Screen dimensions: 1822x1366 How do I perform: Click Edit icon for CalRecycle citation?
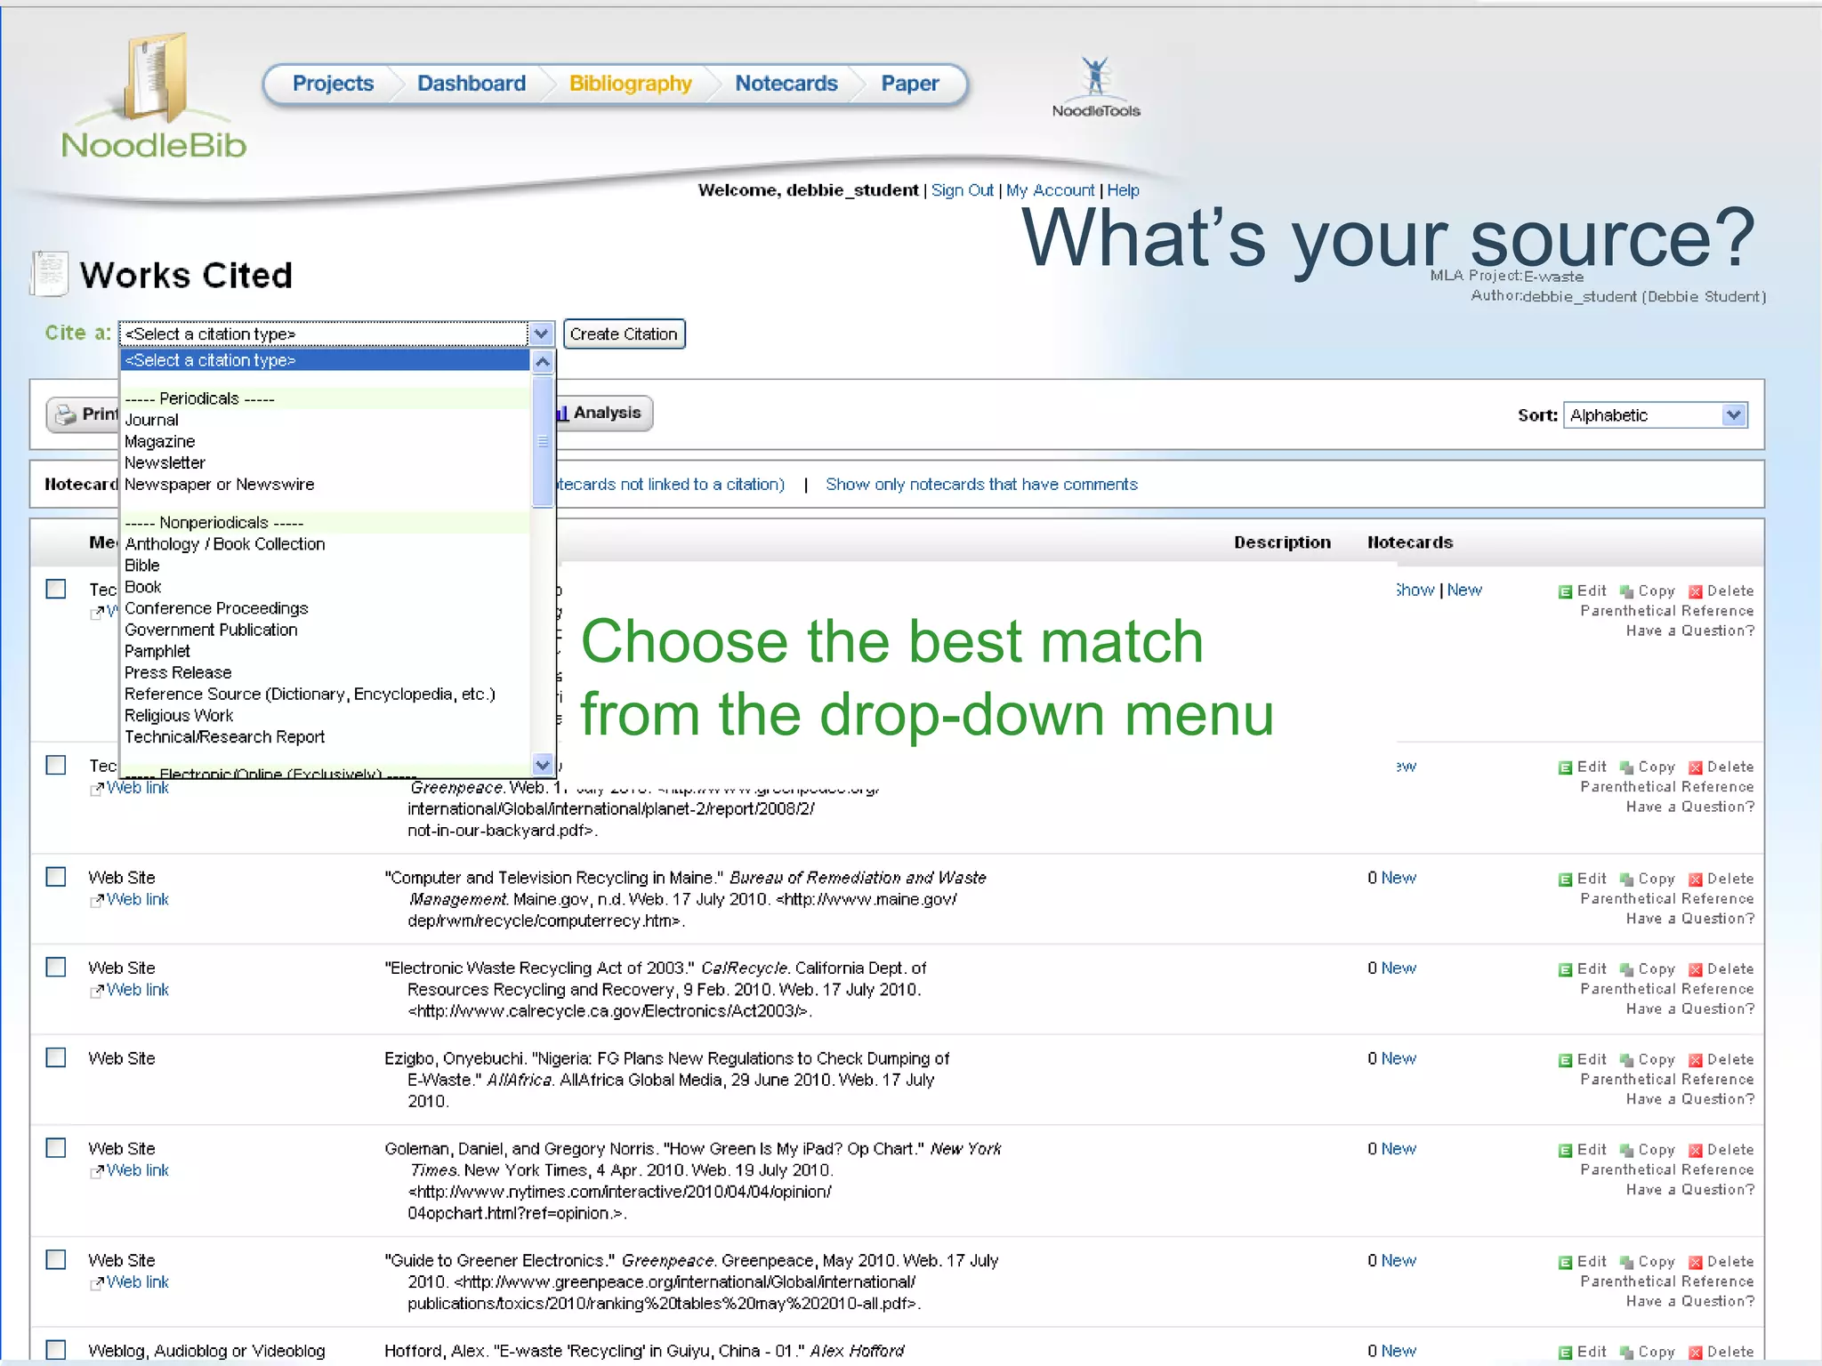(x=1565, y=969)
